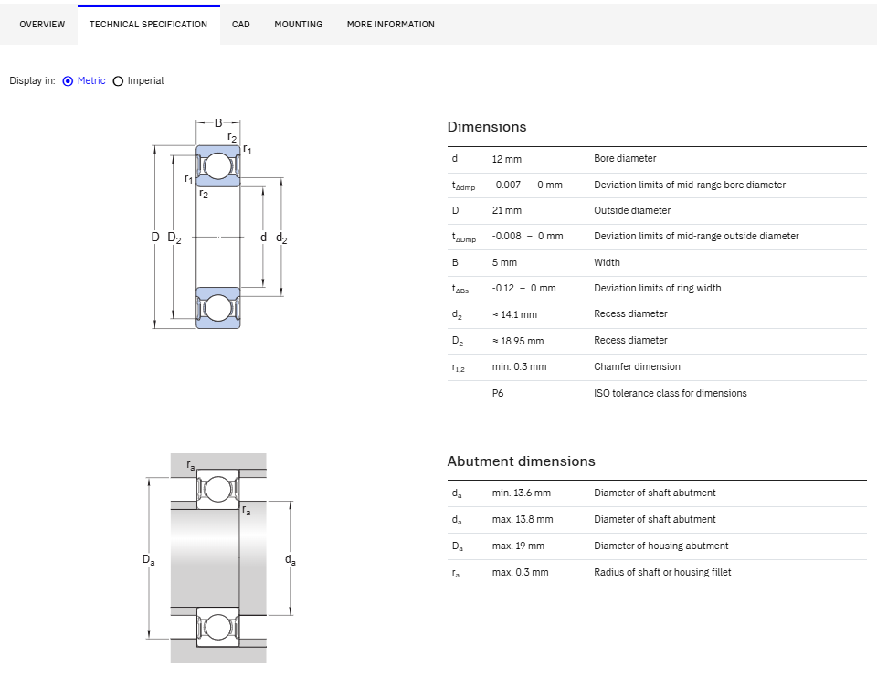Click the Imperial label text
This screenshot has width=877, height=678.
(x=145, y=80)
